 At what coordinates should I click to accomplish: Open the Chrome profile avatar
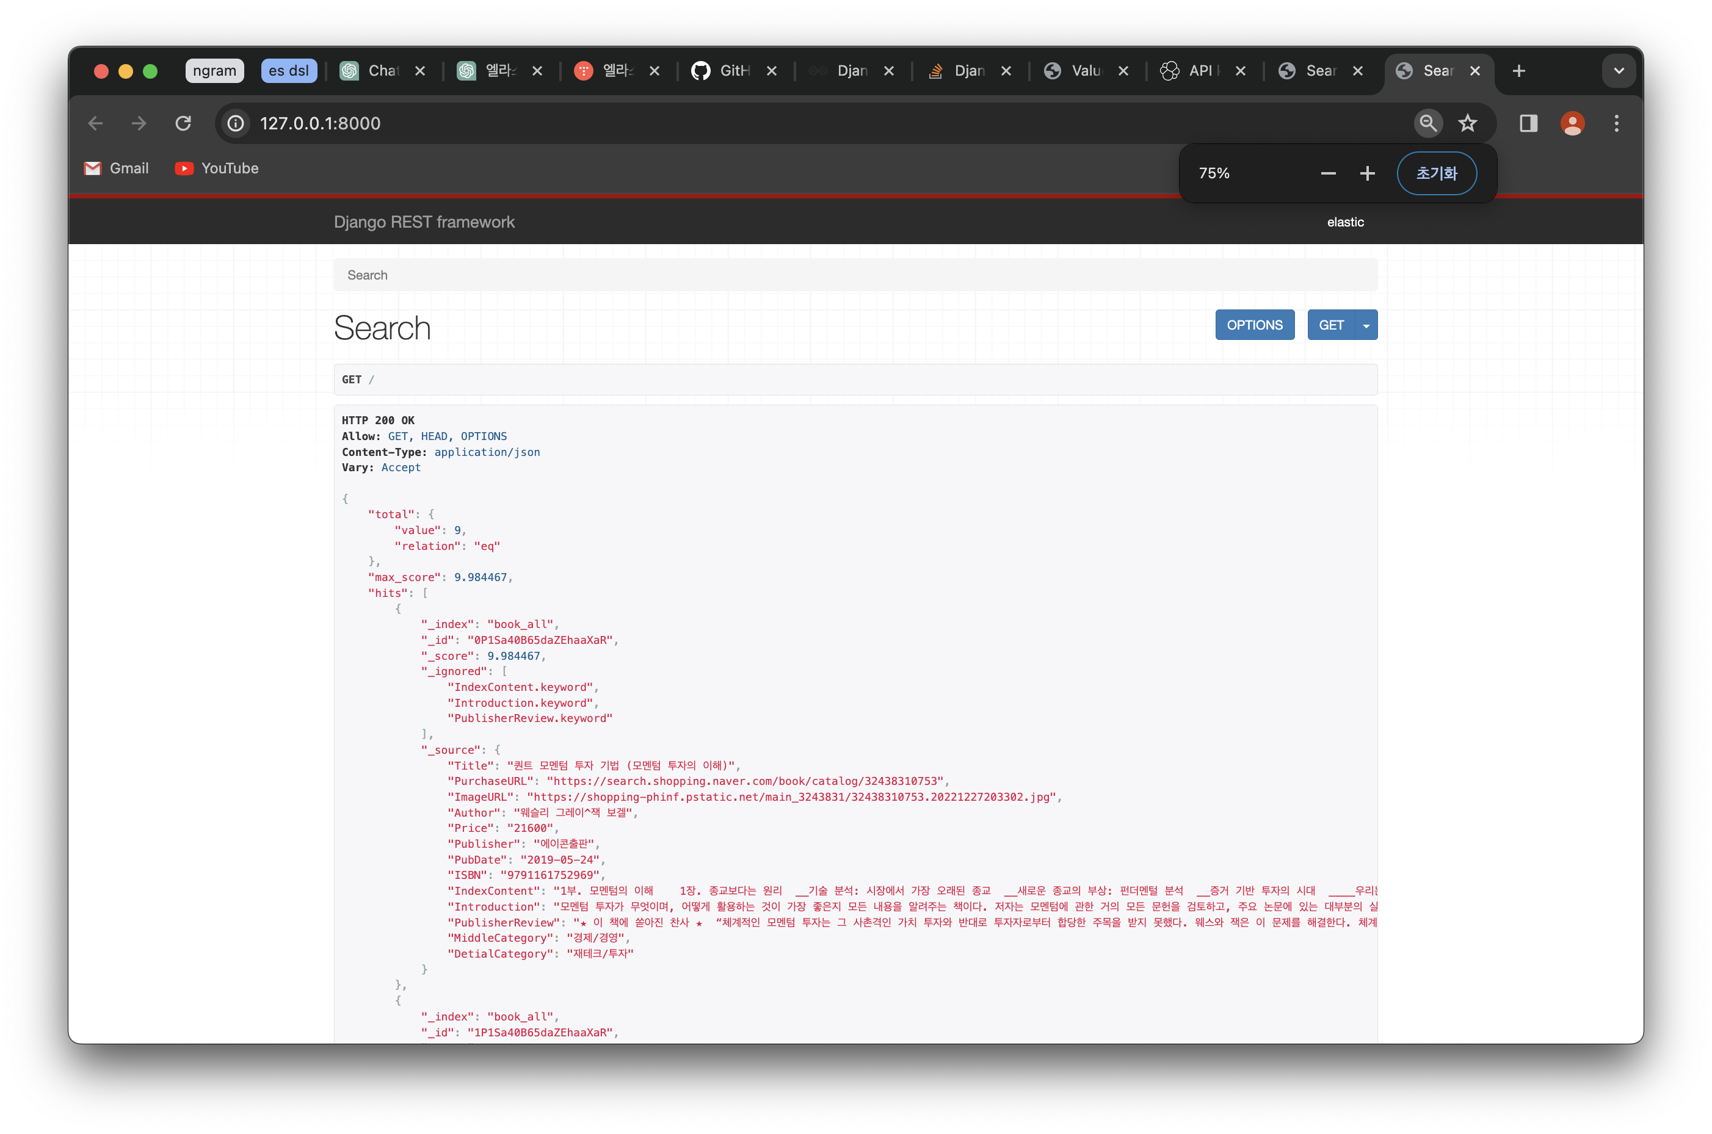[x=1572, y=124]
